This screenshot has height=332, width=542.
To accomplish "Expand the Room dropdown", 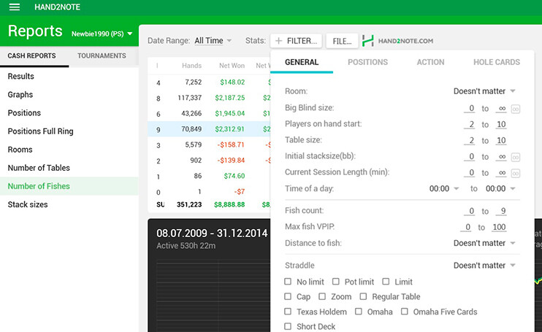I will [484, 91].
